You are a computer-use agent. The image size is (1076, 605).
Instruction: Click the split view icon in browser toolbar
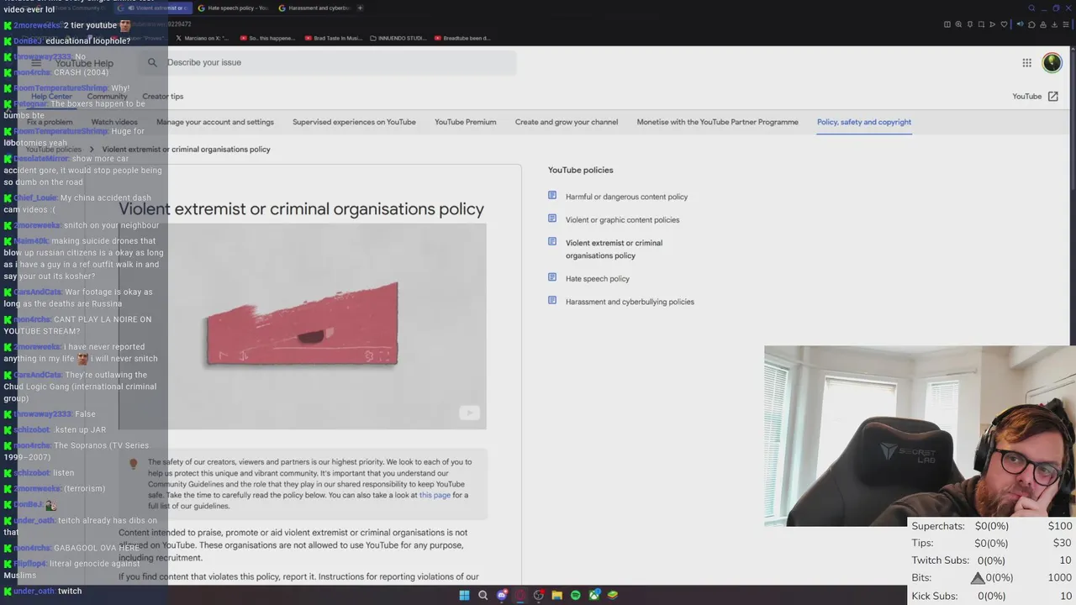tap(947, 24)
